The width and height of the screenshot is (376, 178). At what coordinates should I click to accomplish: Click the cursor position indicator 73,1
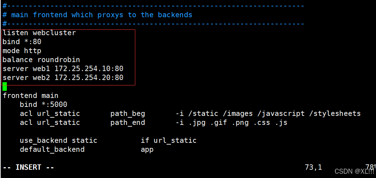[x=313, y=167]
